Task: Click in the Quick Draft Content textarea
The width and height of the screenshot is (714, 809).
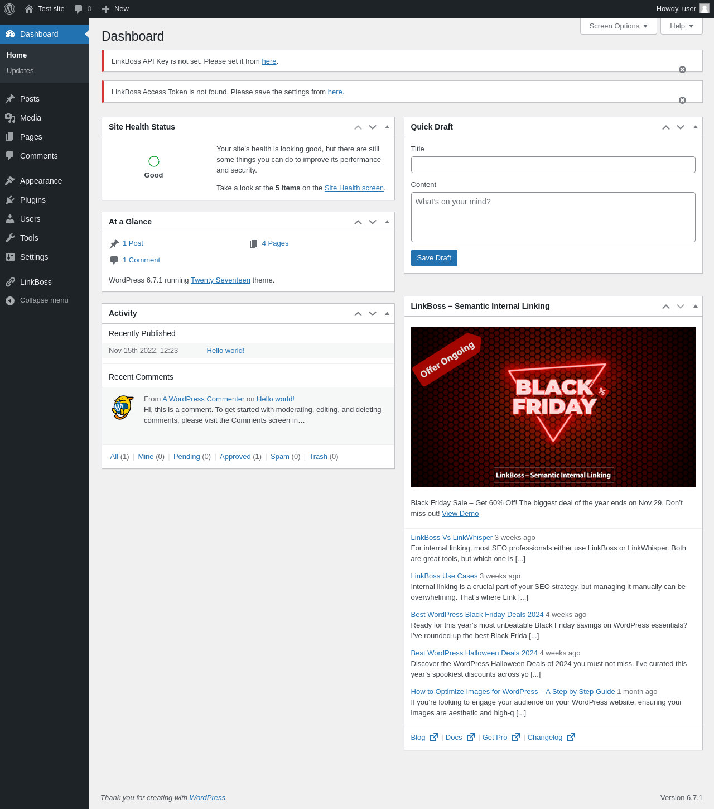Action: (553, 217)
